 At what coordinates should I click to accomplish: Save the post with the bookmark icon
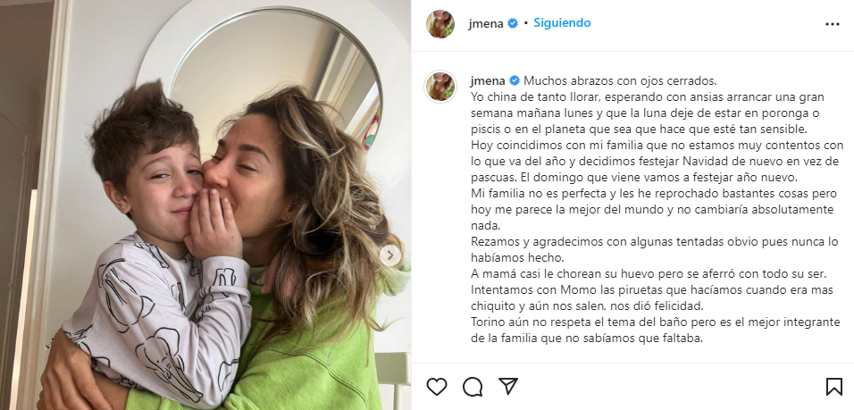[833, 387]
